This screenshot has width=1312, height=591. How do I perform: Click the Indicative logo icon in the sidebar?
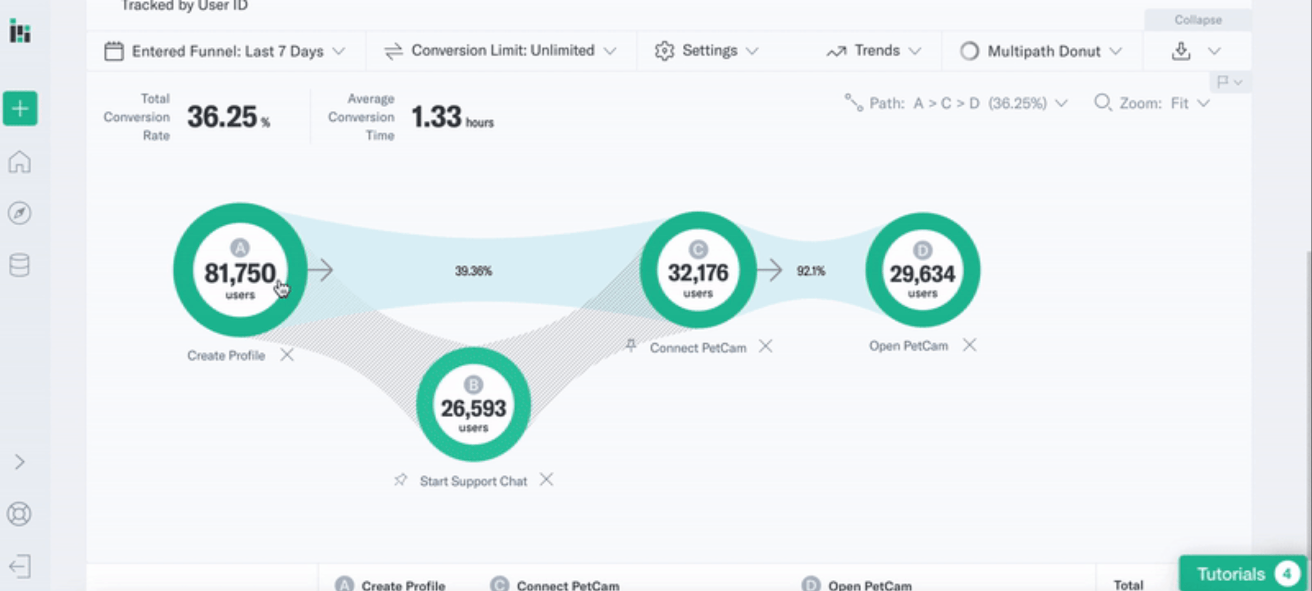20,31
